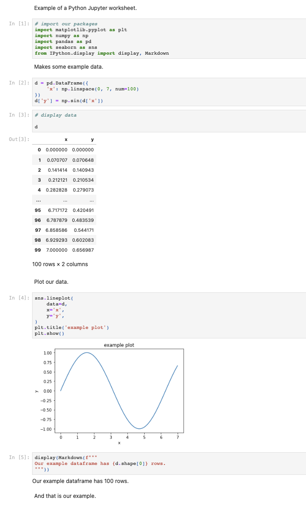306x511 pixels.
Task: Click table cell 0.070707
Action: point(57,160)
